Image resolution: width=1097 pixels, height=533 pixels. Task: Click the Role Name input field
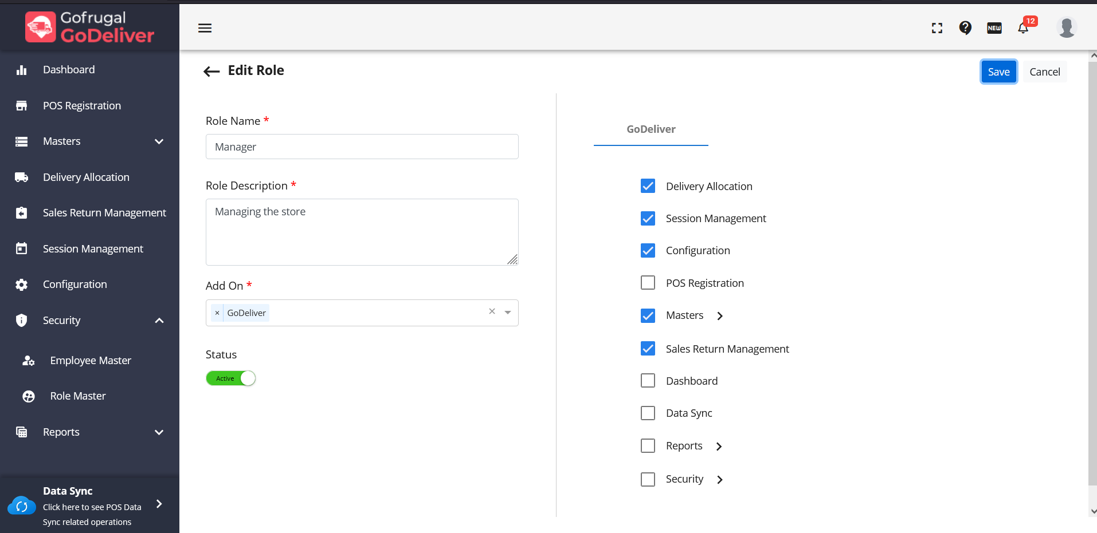362,147
